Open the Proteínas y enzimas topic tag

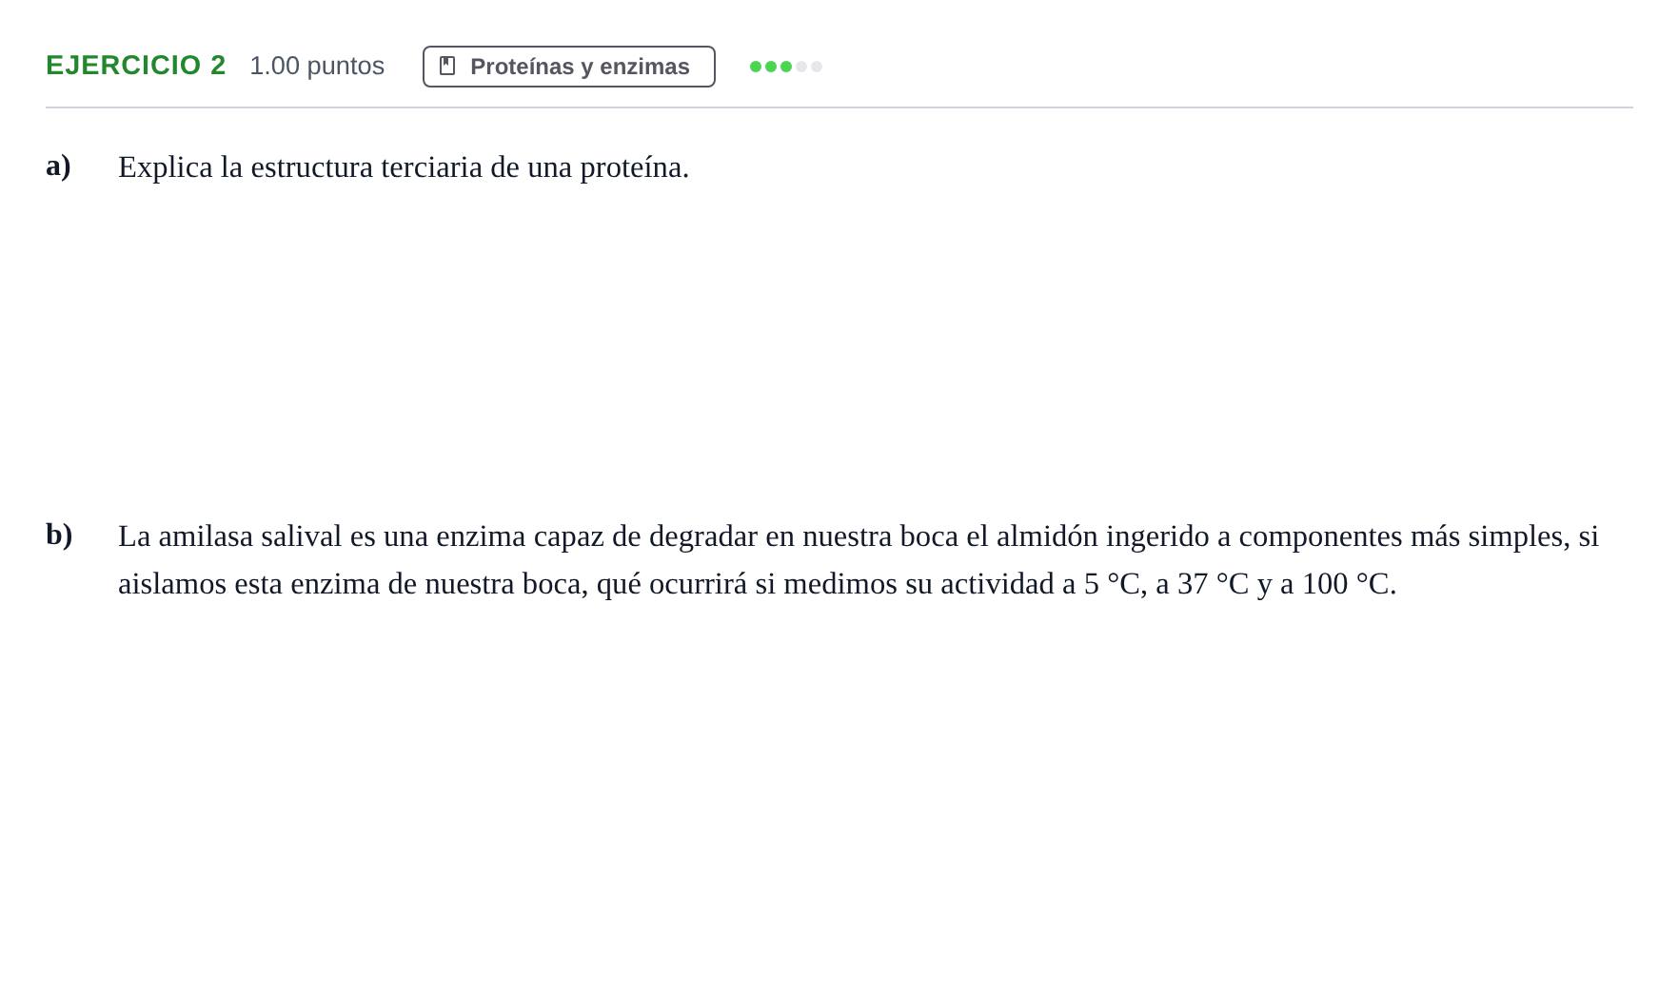[569, 67]
